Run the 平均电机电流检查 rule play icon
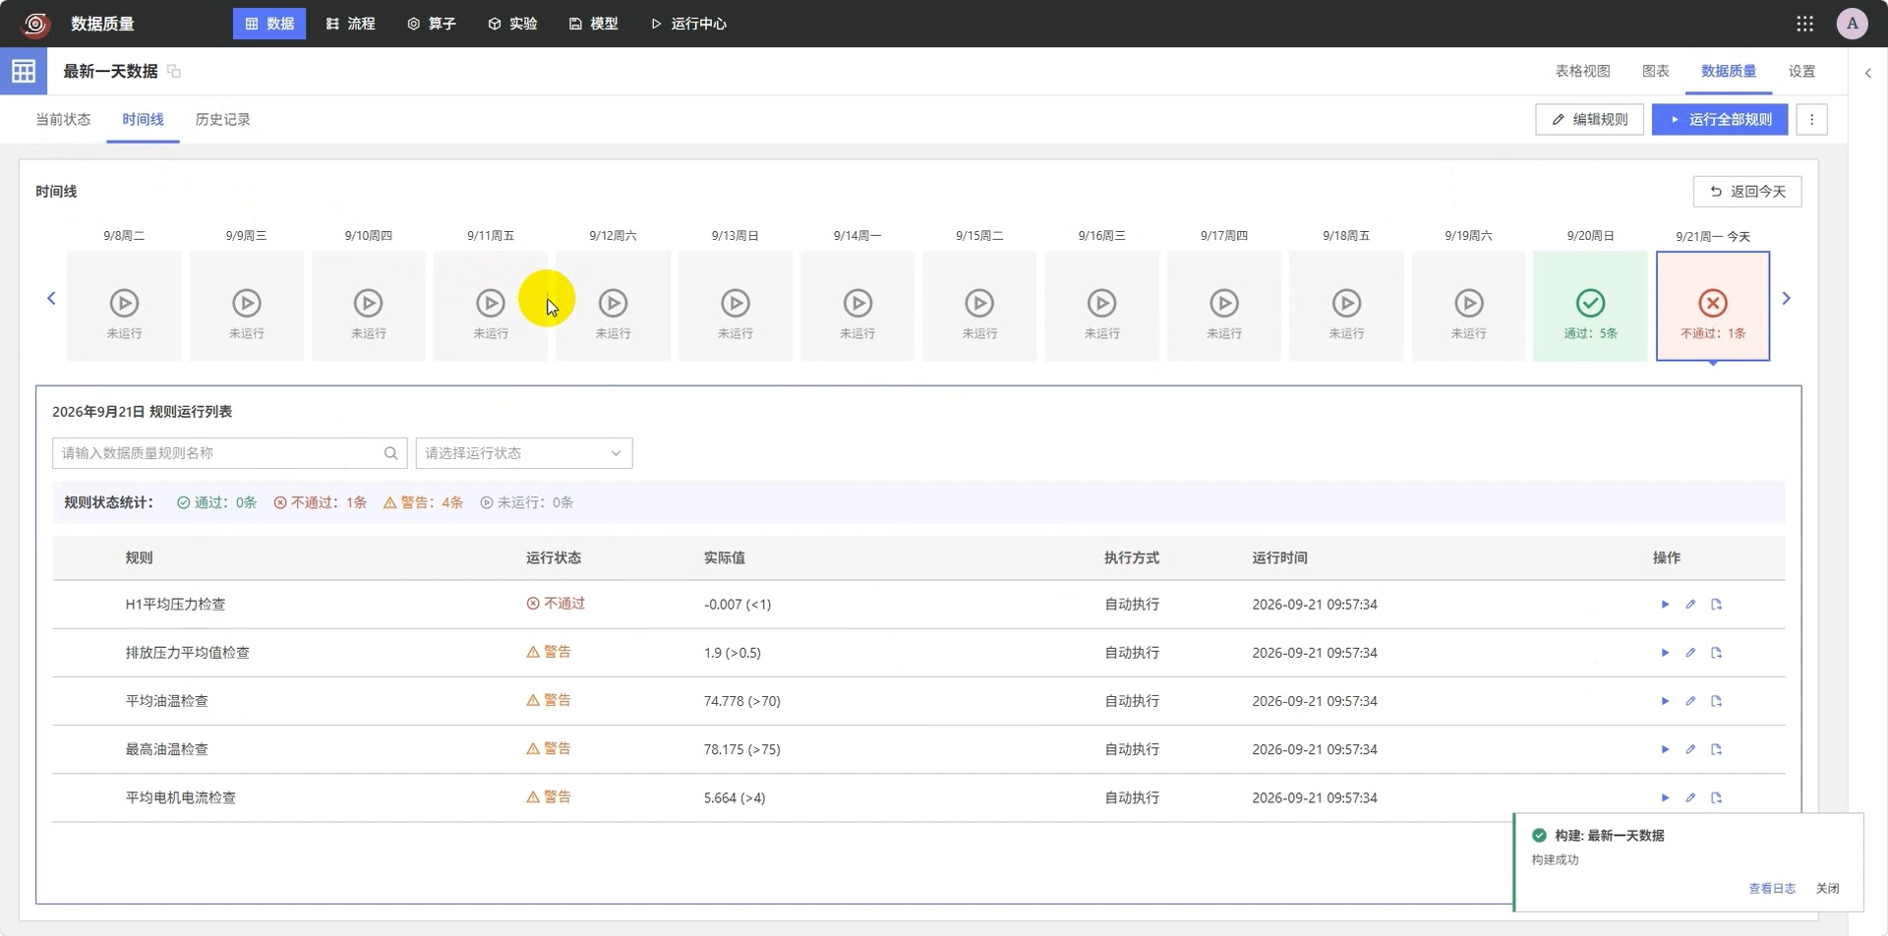Viewport: 1888px width, 936px height. tap(1665, 797)
